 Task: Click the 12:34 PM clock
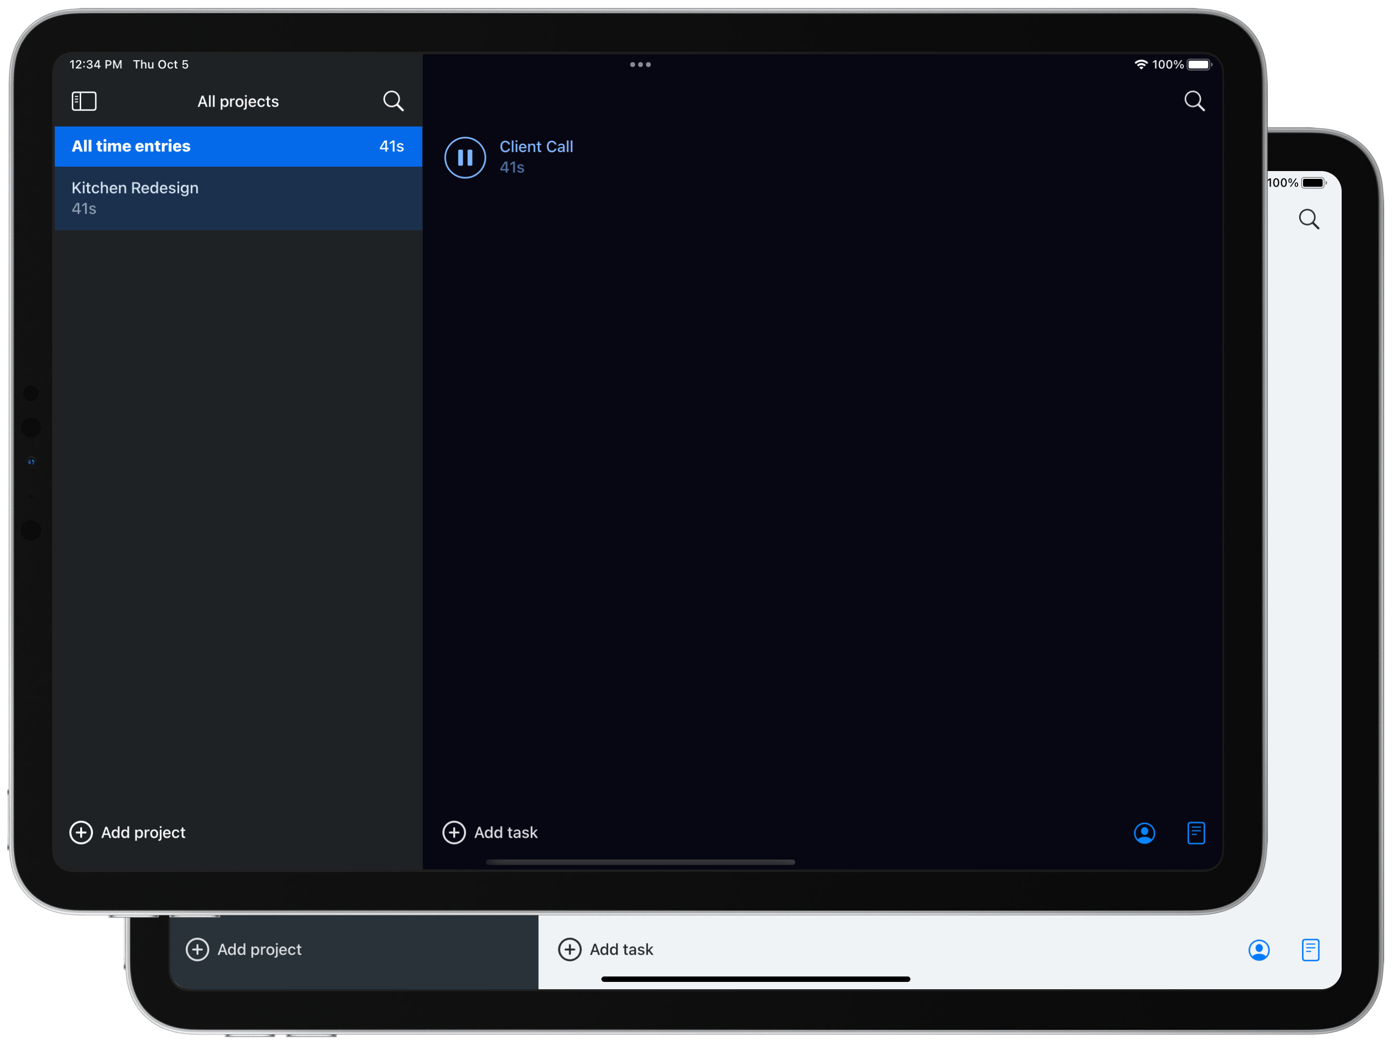(96, 64)
